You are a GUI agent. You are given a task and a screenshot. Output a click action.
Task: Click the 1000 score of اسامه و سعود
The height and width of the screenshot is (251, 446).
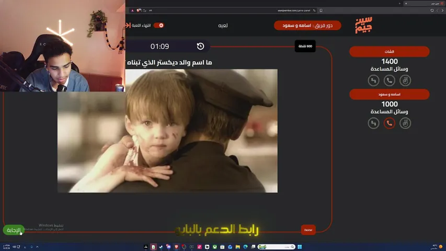(x=390, y=104)
